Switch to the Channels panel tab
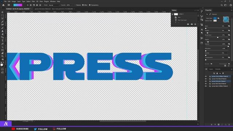Image resolution: width=233 pixels, height=131 pixels. tap(218, 69)
